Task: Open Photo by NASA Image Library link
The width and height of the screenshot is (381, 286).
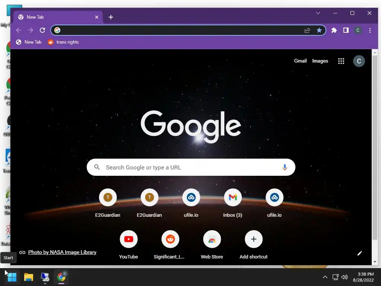Action: coord(62,252)
